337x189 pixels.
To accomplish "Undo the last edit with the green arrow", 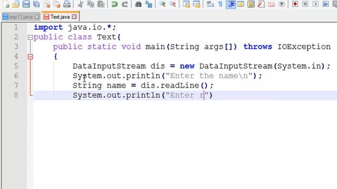I will (115, 4).
